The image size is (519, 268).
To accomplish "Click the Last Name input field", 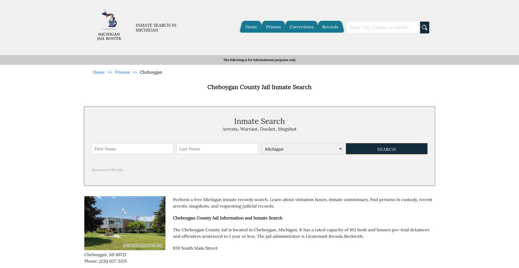I will coord(217,149).
